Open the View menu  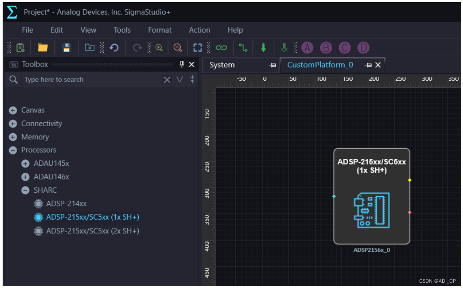point(88,30)
